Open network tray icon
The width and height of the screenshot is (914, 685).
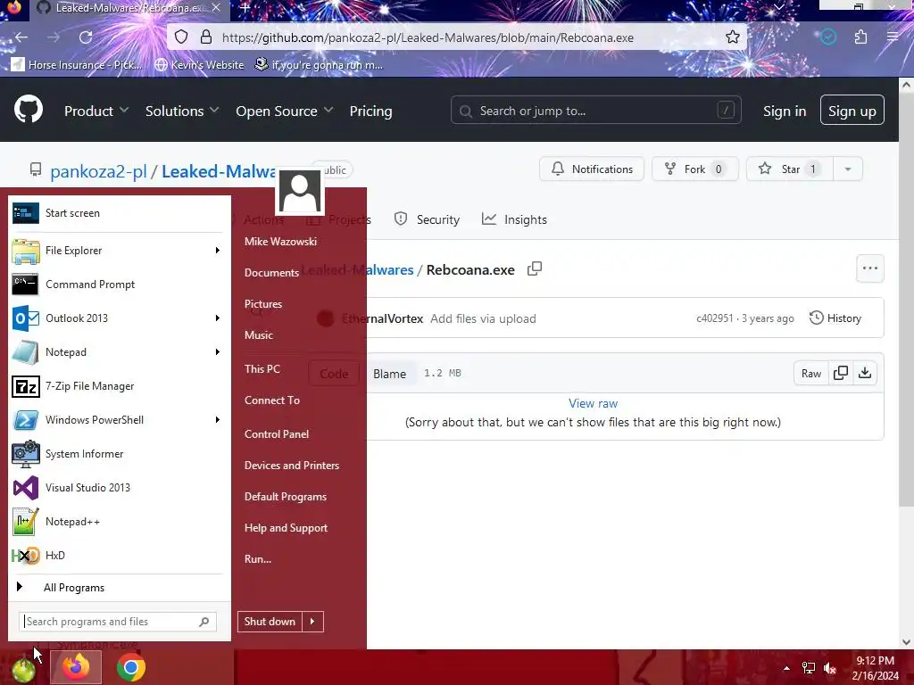tap(809, 668)
